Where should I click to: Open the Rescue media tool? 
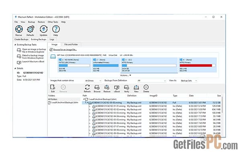click(x=19, y=29)
